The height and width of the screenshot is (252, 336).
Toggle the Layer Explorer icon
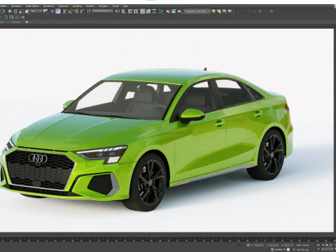[x=136, y=11]
